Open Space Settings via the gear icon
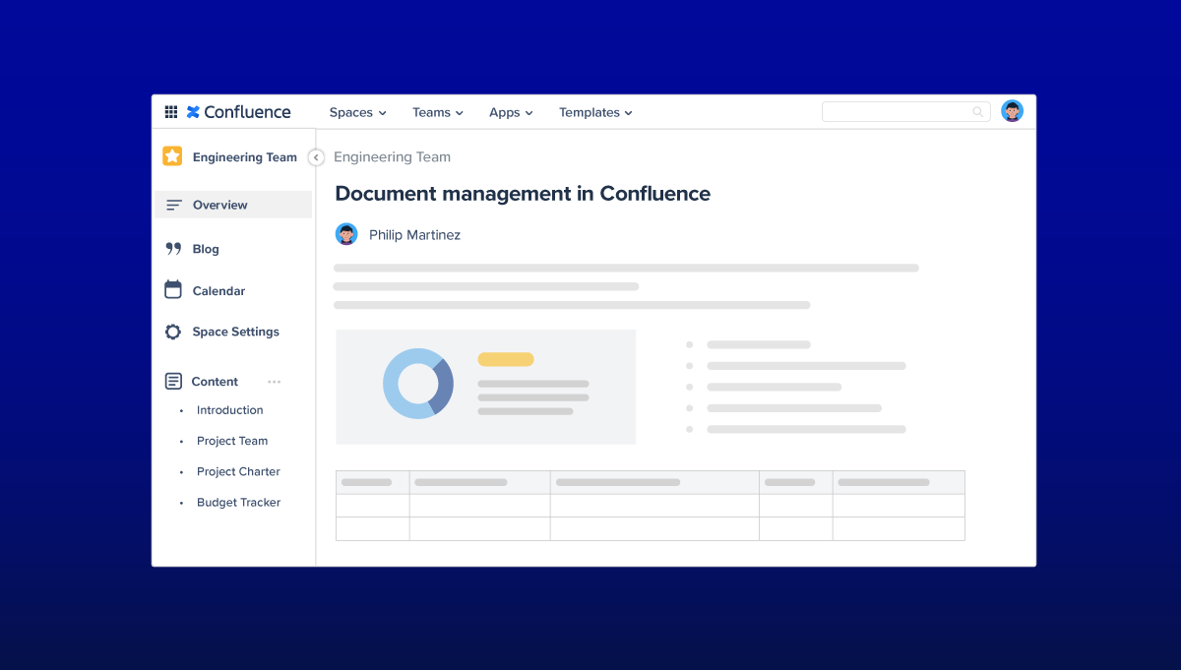The width and height of the screenshot is (1181, 670). pyautogui.click(x=173, y=332)
